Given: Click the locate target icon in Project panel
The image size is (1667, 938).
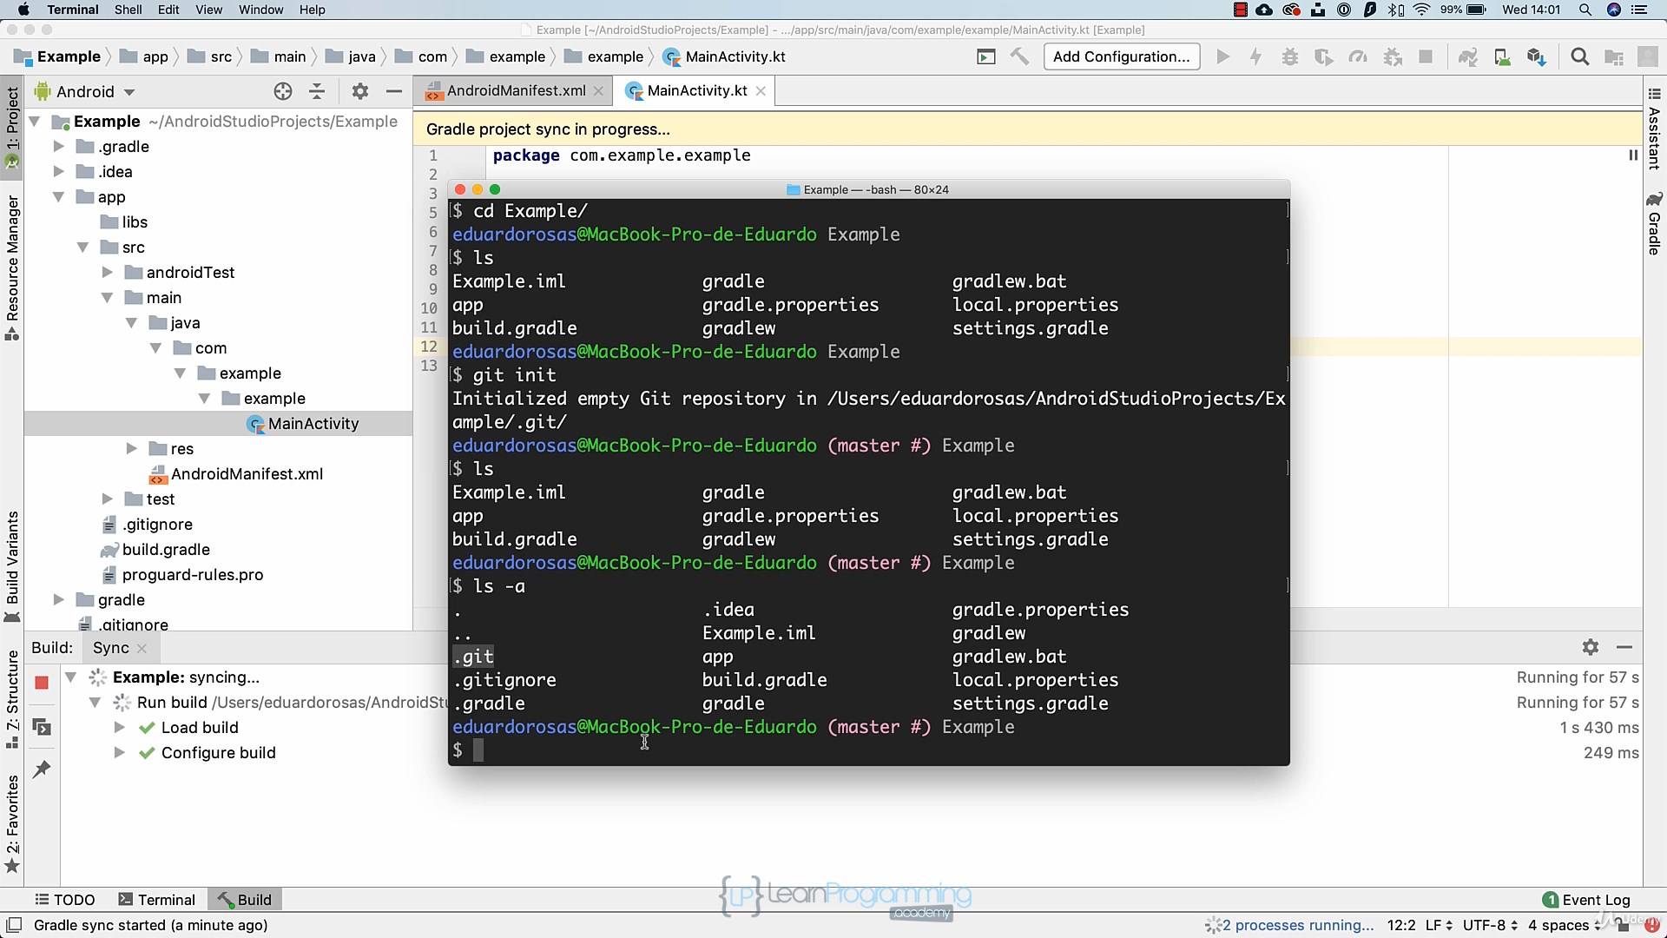Looking at the screenshot, I should (283, 91).
